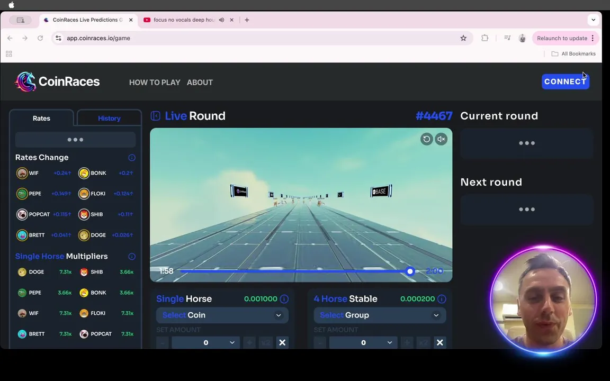Toggle the race video sound
Image resolution: width=610 pixels, height=381 pixels.
[x=441, y=139]
